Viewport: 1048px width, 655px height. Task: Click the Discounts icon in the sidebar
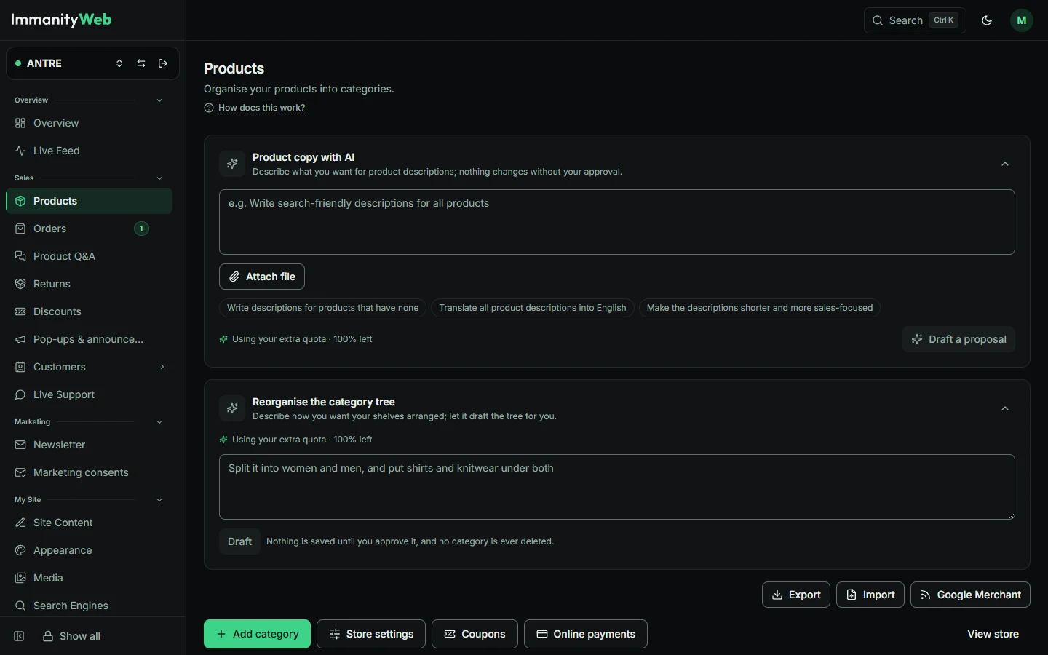point(20,311)
